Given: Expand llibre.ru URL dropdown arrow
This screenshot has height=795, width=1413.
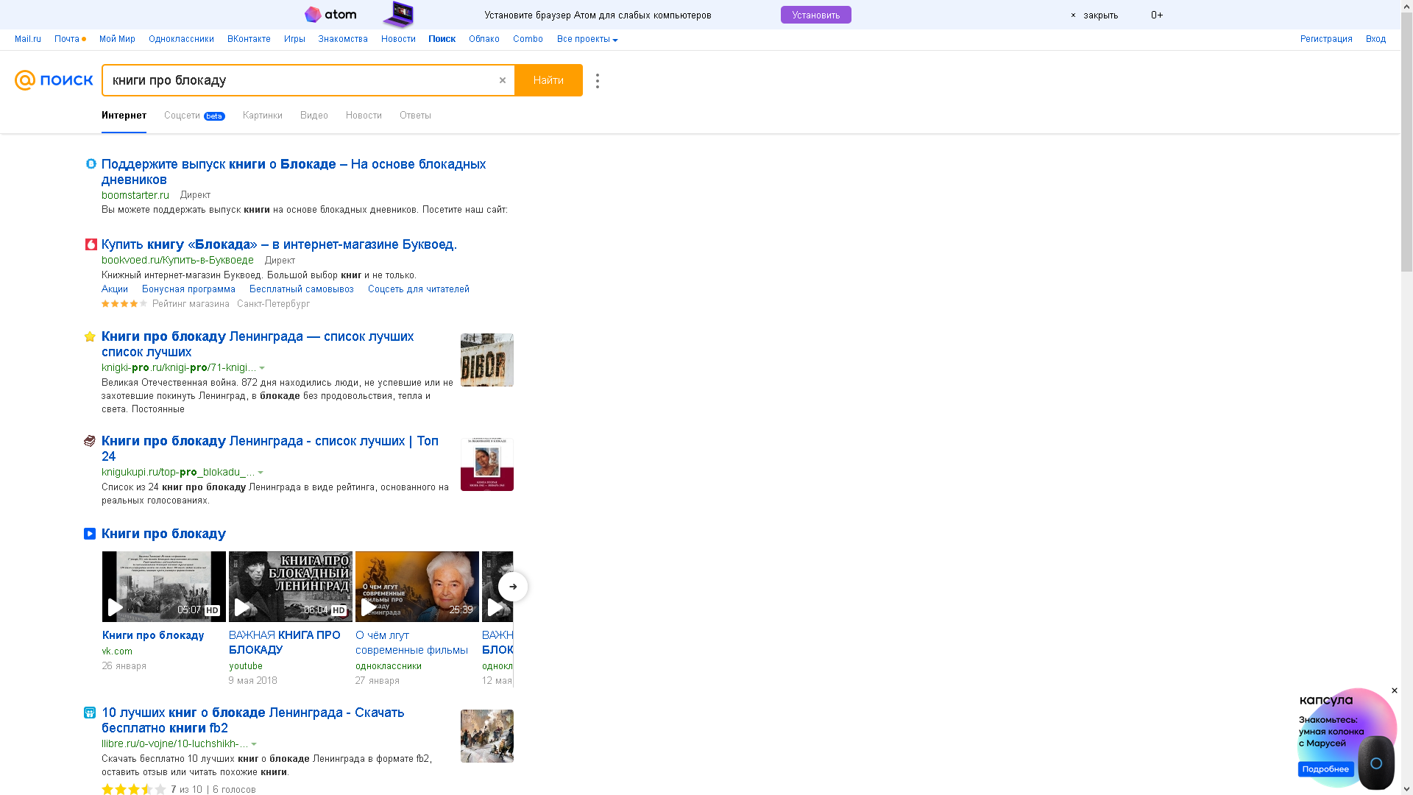Looking at the screenshot, I should 254,744.
